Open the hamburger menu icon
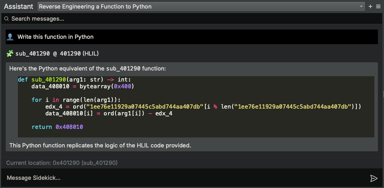Screen dimensions: 384x188 pos(378,7)
